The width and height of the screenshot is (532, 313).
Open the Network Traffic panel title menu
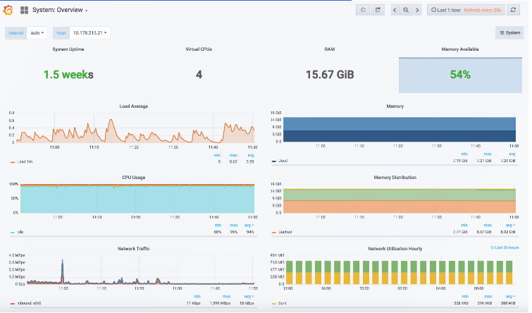(134, 249)
